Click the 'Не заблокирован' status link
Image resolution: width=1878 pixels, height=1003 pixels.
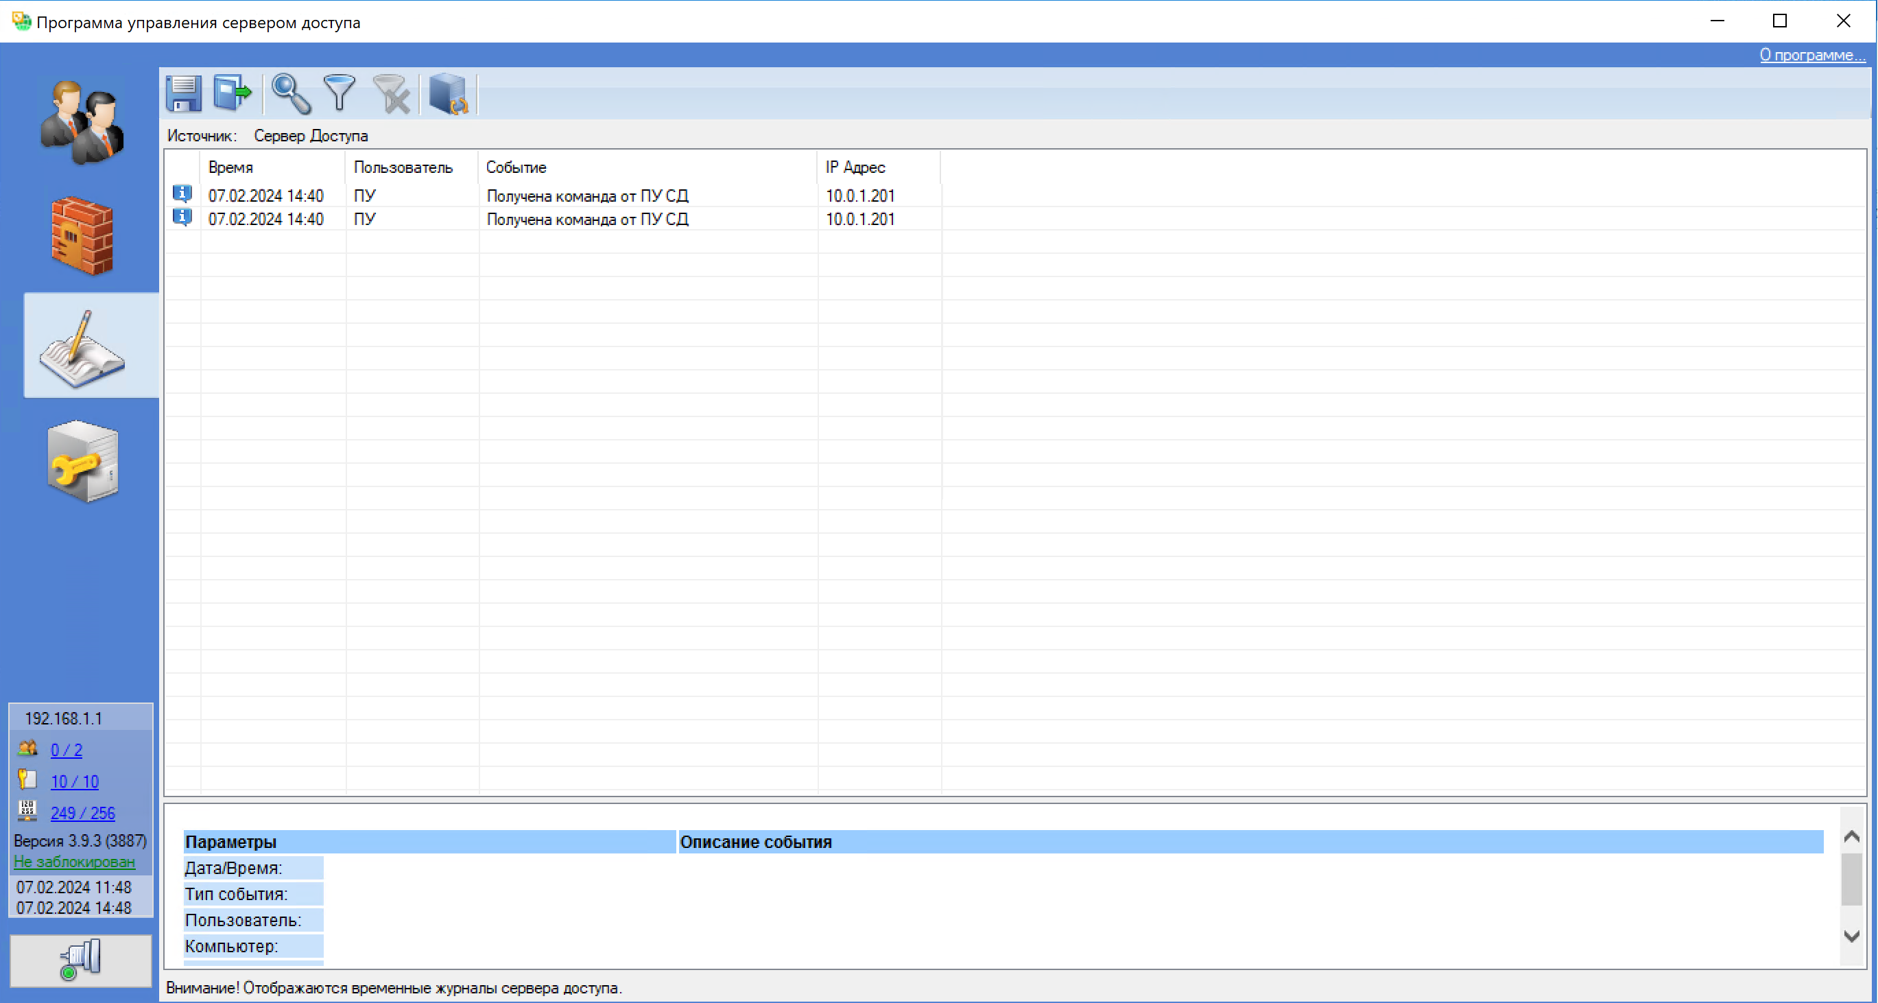click(74, 862)
